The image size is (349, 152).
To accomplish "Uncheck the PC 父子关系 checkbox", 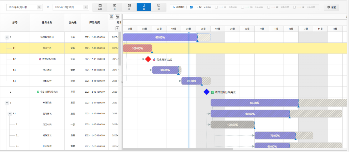I will (x=191, y=7).
